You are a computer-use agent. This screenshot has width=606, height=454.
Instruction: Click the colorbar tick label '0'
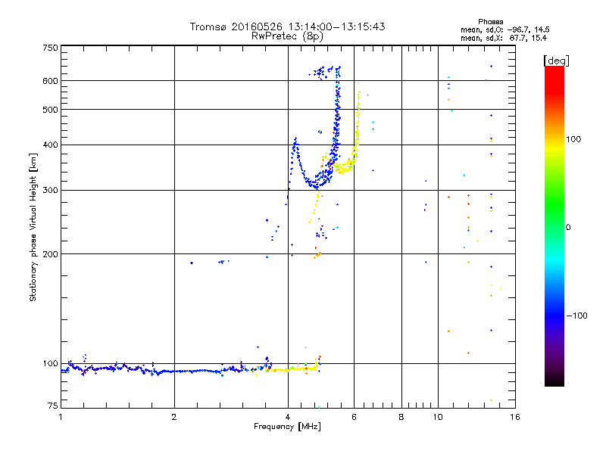pyautogui.click(x=568, y=228)
